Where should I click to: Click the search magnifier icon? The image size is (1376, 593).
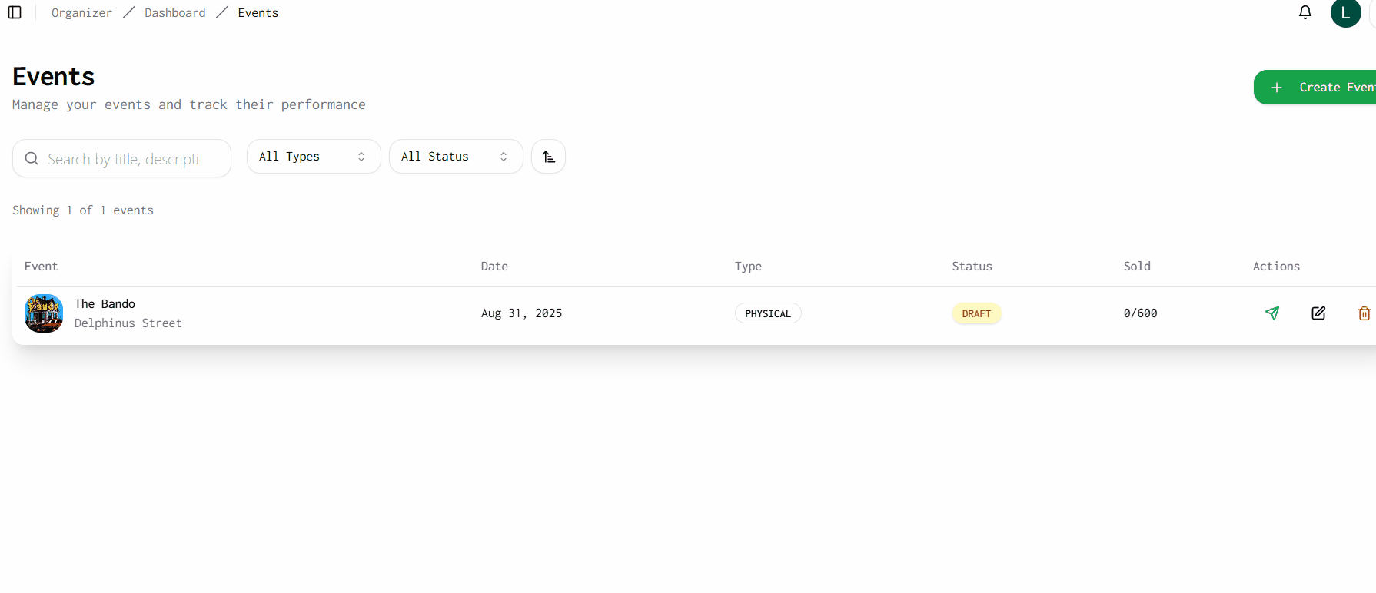32,158
